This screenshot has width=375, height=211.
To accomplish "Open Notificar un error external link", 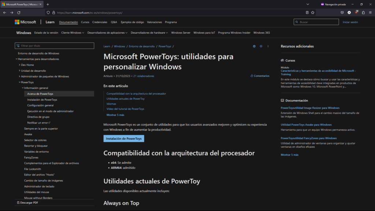I will (x=39, y=123).
